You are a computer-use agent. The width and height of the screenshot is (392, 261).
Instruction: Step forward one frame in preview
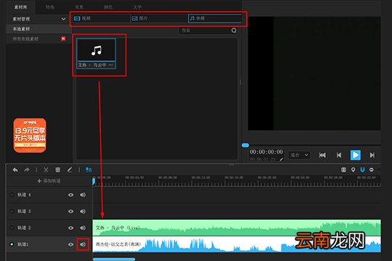372,155
